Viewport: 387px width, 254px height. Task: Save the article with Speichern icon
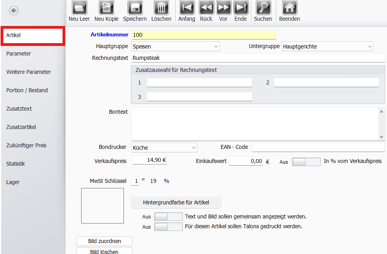point(135,7)
